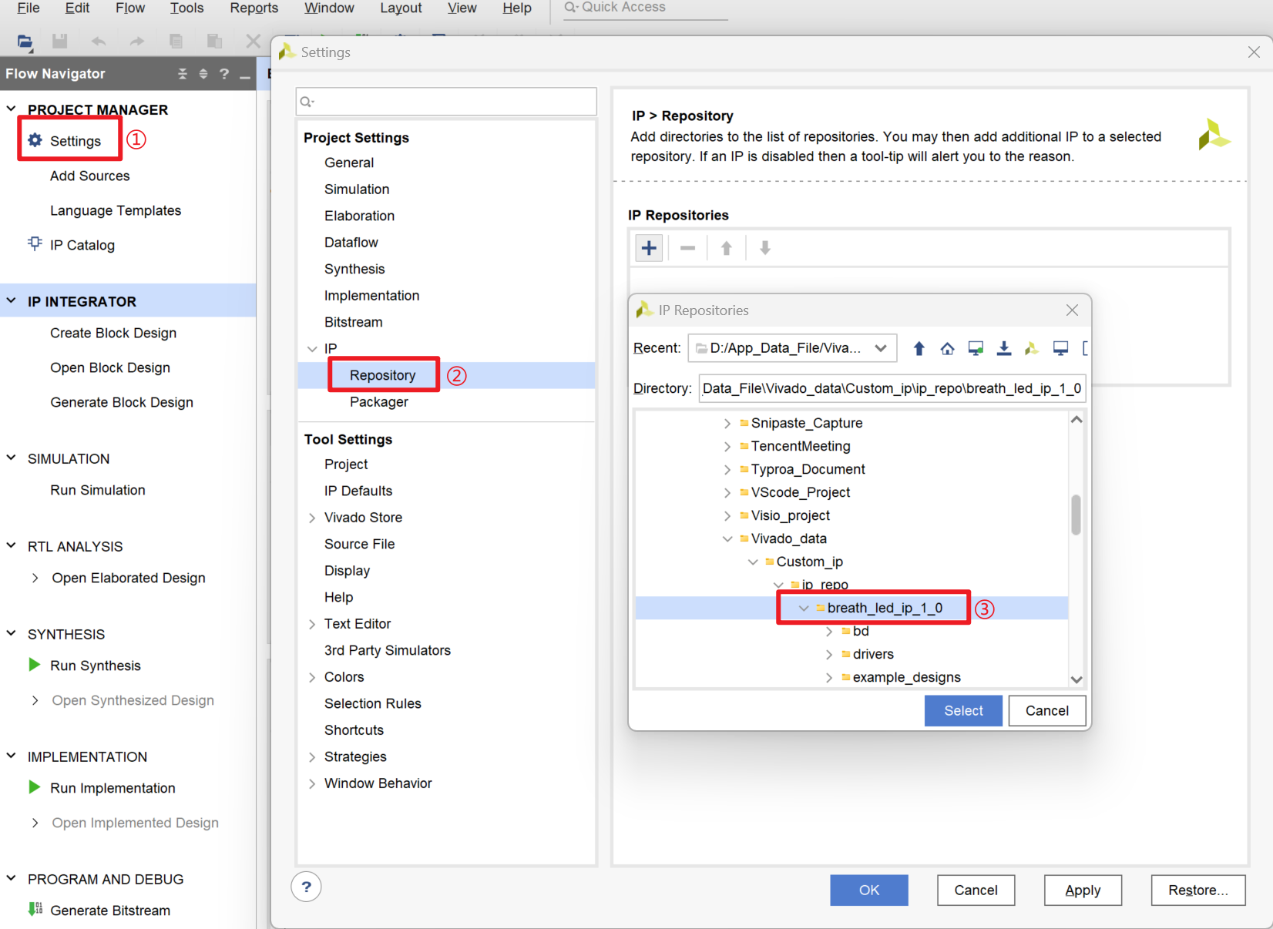Image resolution: width=1273 pixels, height=929 pixels.
Task: Click the Save toolbar icon
Action: (59, 42)
